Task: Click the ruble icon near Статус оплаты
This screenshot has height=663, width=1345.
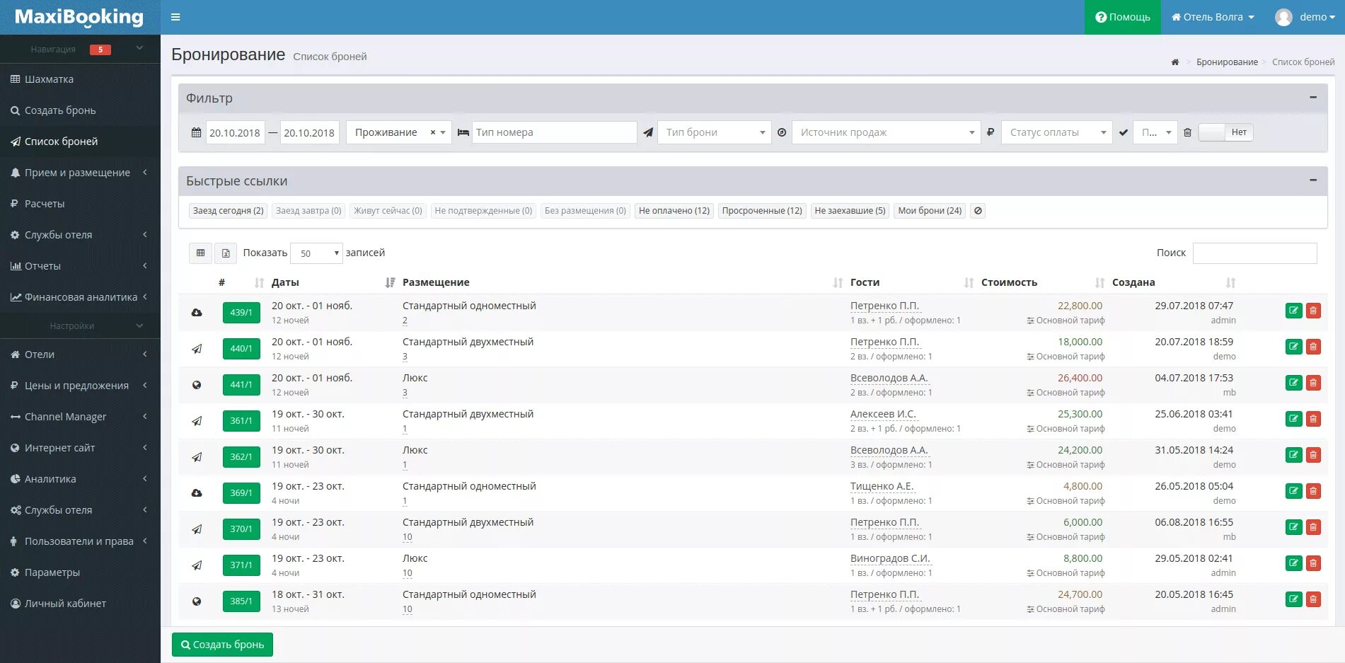Action: click(x=991, y=132)
